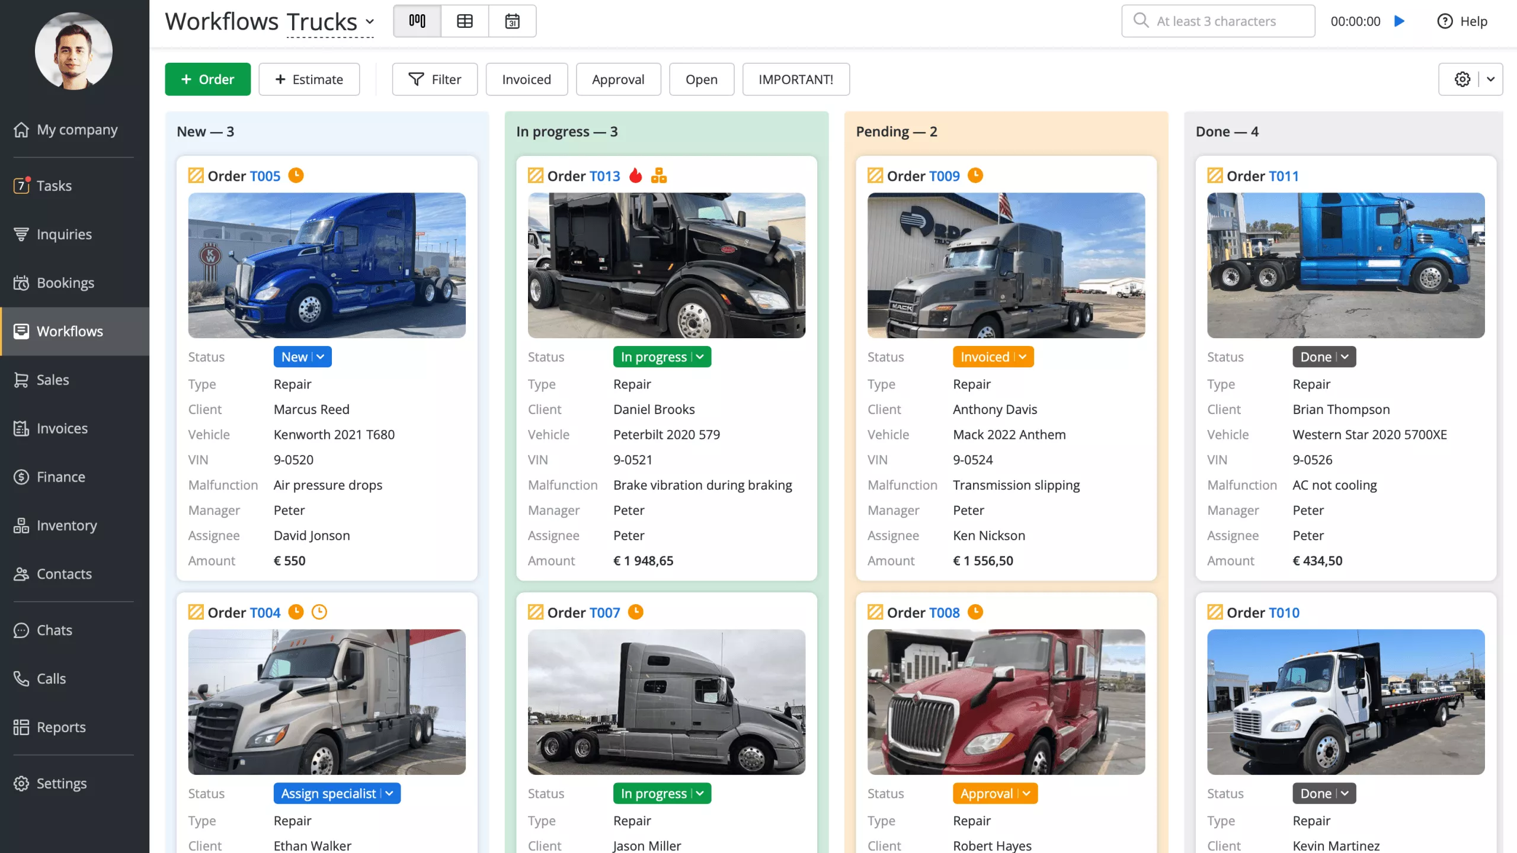
Task: Open order T008 link
Action: (944, 613)
